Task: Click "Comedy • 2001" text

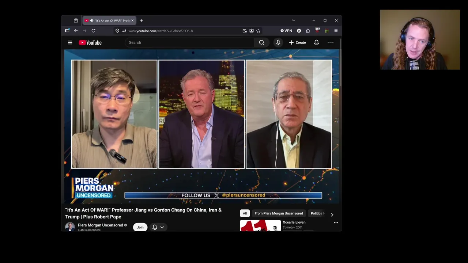Action: pos(292,227)
